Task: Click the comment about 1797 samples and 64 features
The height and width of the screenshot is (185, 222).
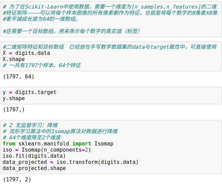Action: [42, 65]
